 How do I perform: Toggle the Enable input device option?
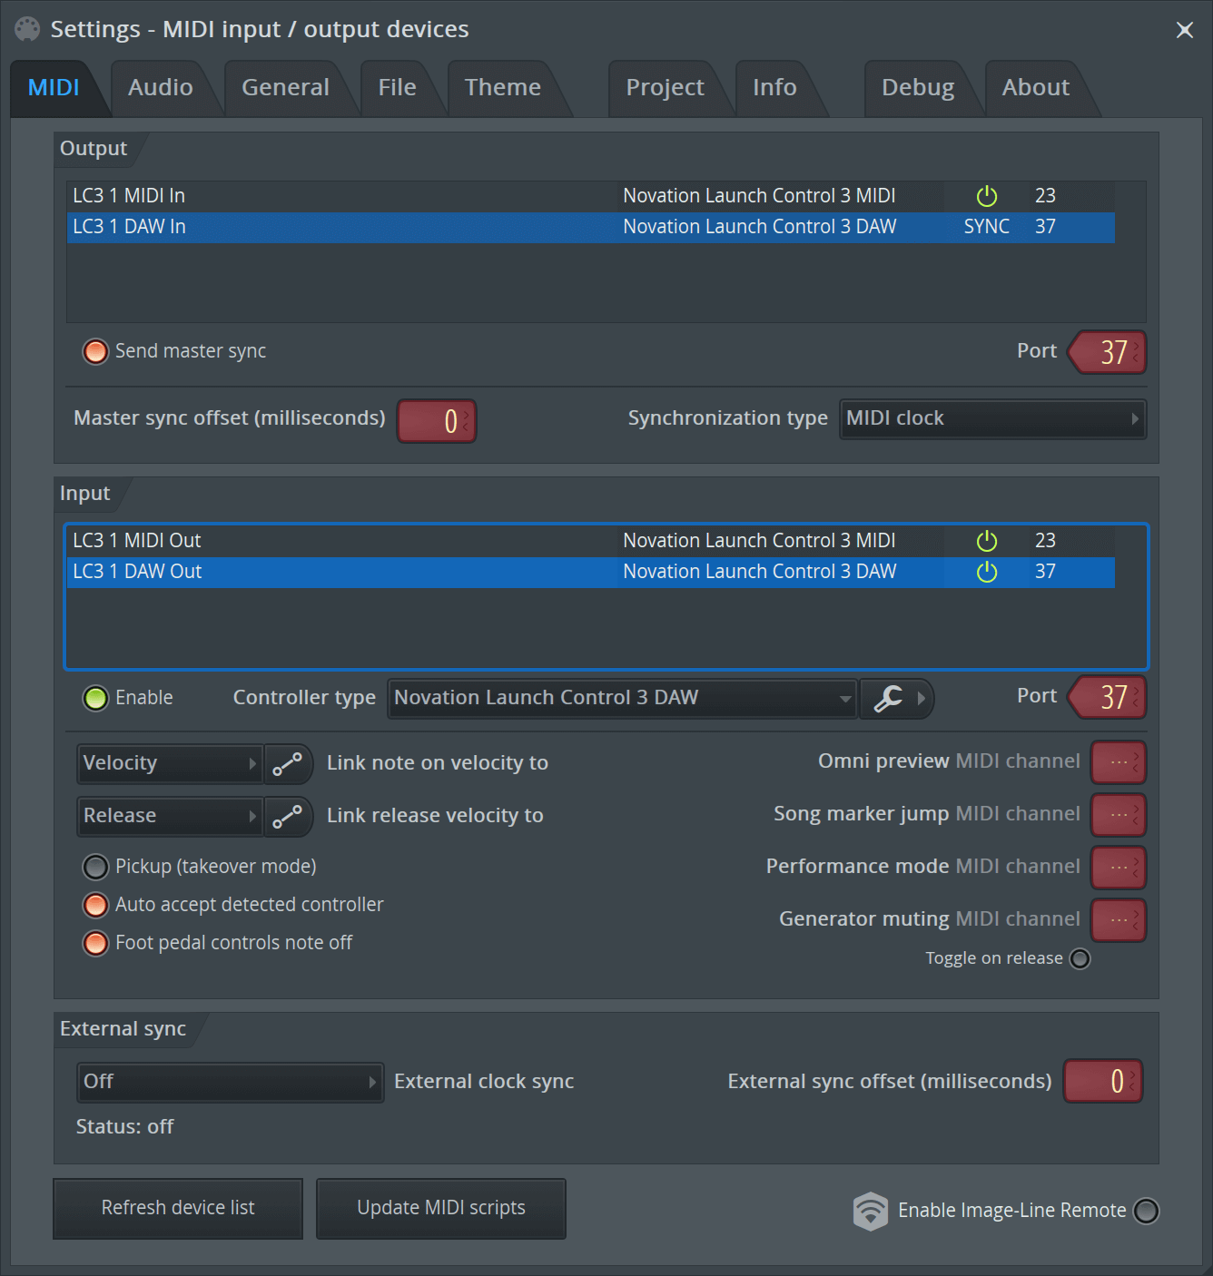pyautogui.click(x=95, y=698)
